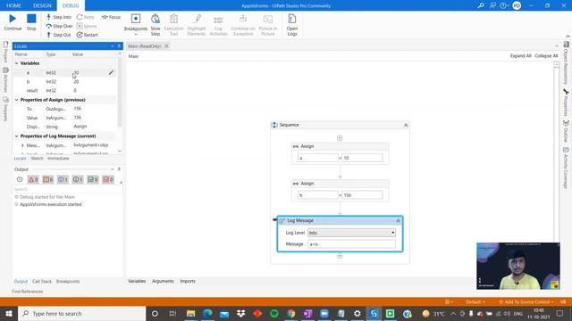Click Step Into in the debug ribbon
572x321 pixels.
(59, 17)
